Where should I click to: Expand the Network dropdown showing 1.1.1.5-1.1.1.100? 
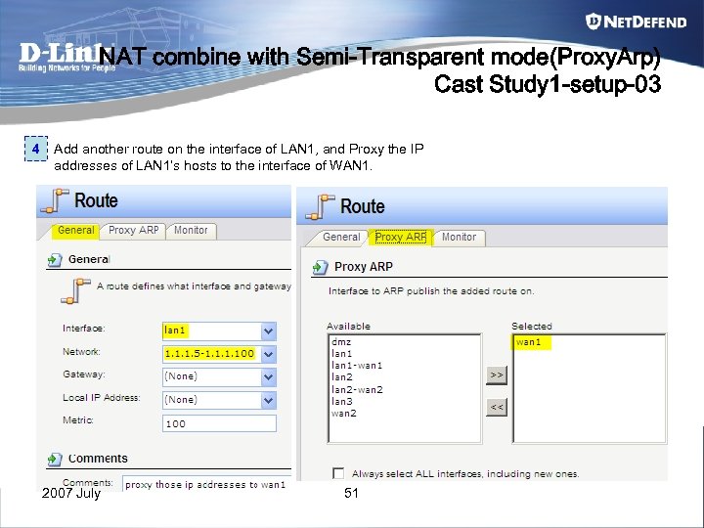tap(269, 354)
